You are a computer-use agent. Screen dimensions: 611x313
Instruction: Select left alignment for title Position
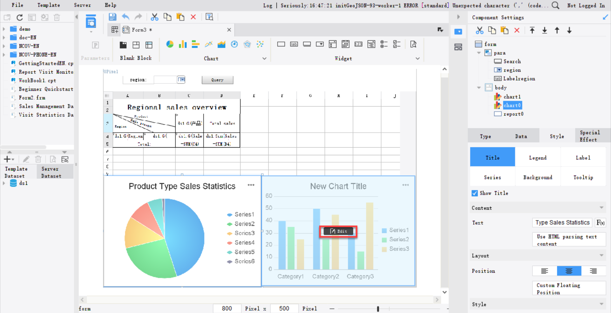544,271
